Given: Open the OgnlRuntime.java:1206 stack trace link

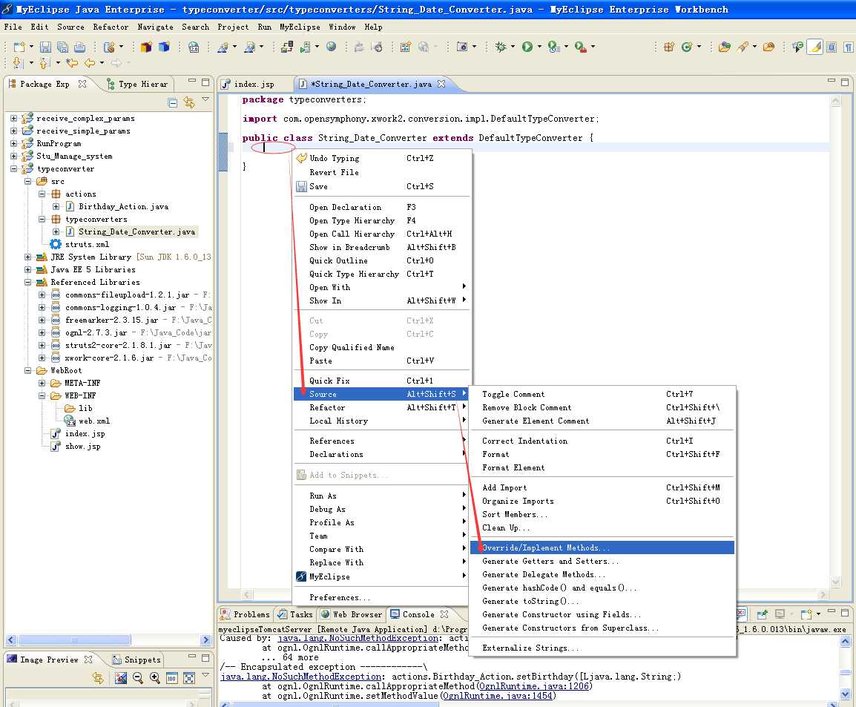Looking at the screenshot, I should [534, 686].
